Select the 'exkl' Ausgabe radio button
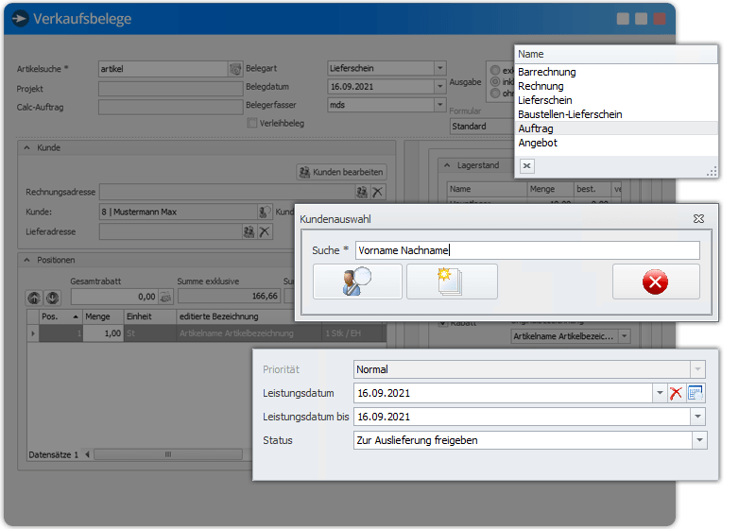This screenshot has width=756, height=529. click(495, 70)
